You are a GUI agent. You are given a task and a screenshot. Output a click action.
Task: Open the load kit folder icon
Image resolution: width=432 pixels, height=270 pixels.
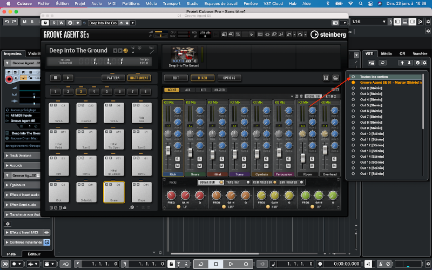(335, 78)
